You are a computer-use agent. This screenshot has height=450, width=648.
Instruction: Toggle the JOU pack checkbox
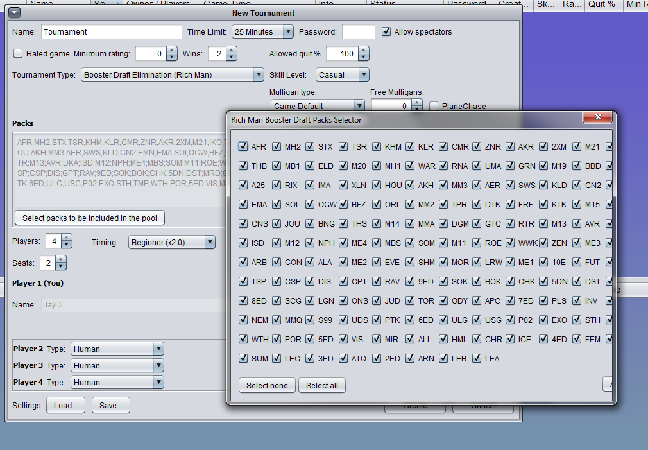tap(277, 224)
